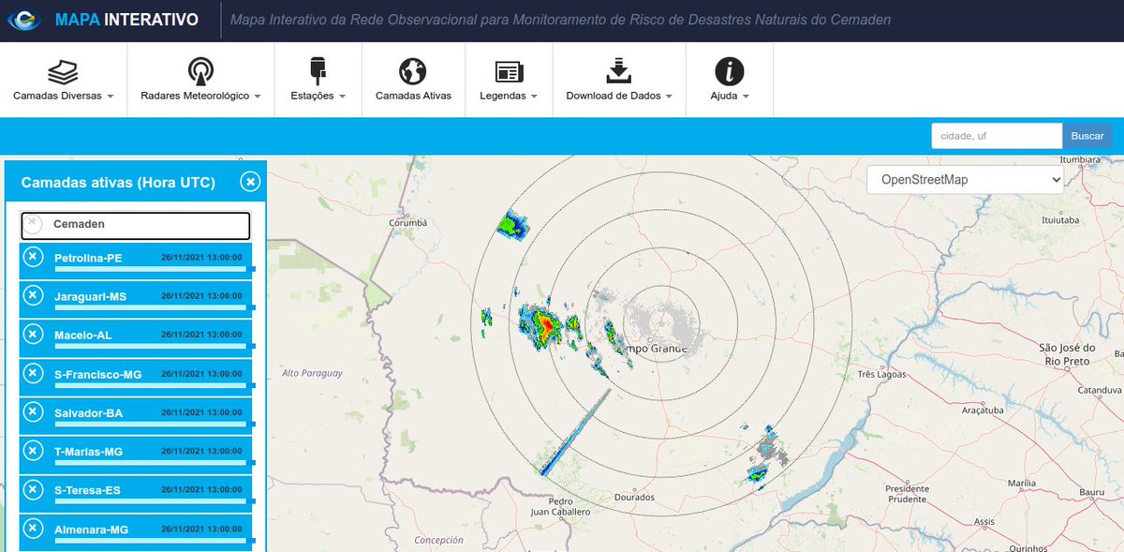Click the Araçatuba map label
Screen dimensions: 1124x552
981,410
